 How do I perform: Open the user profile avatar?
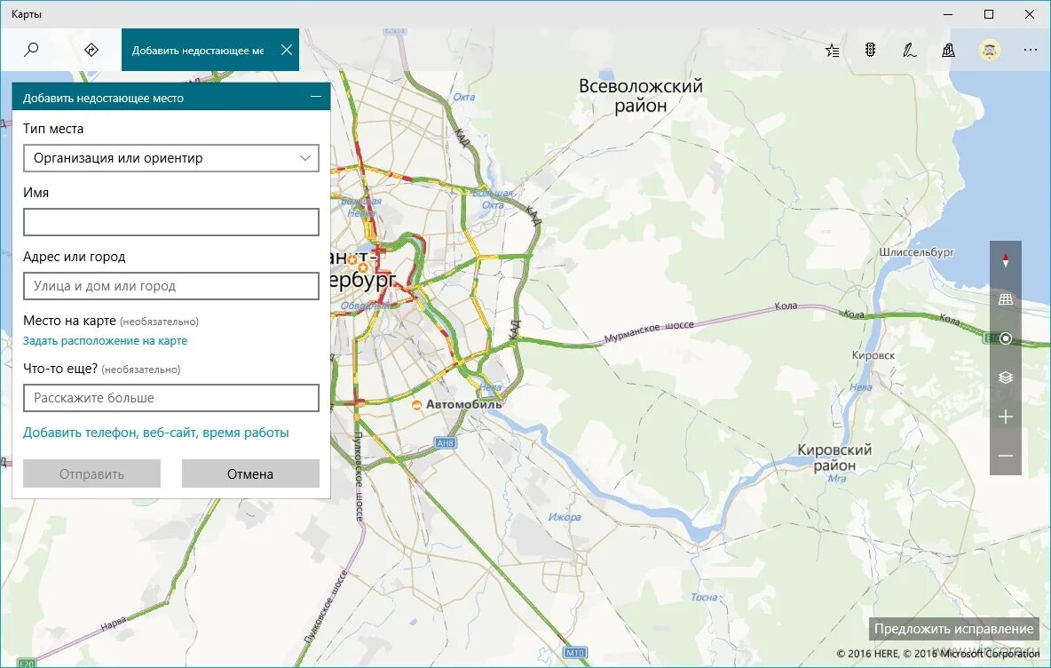coord(990,50)
